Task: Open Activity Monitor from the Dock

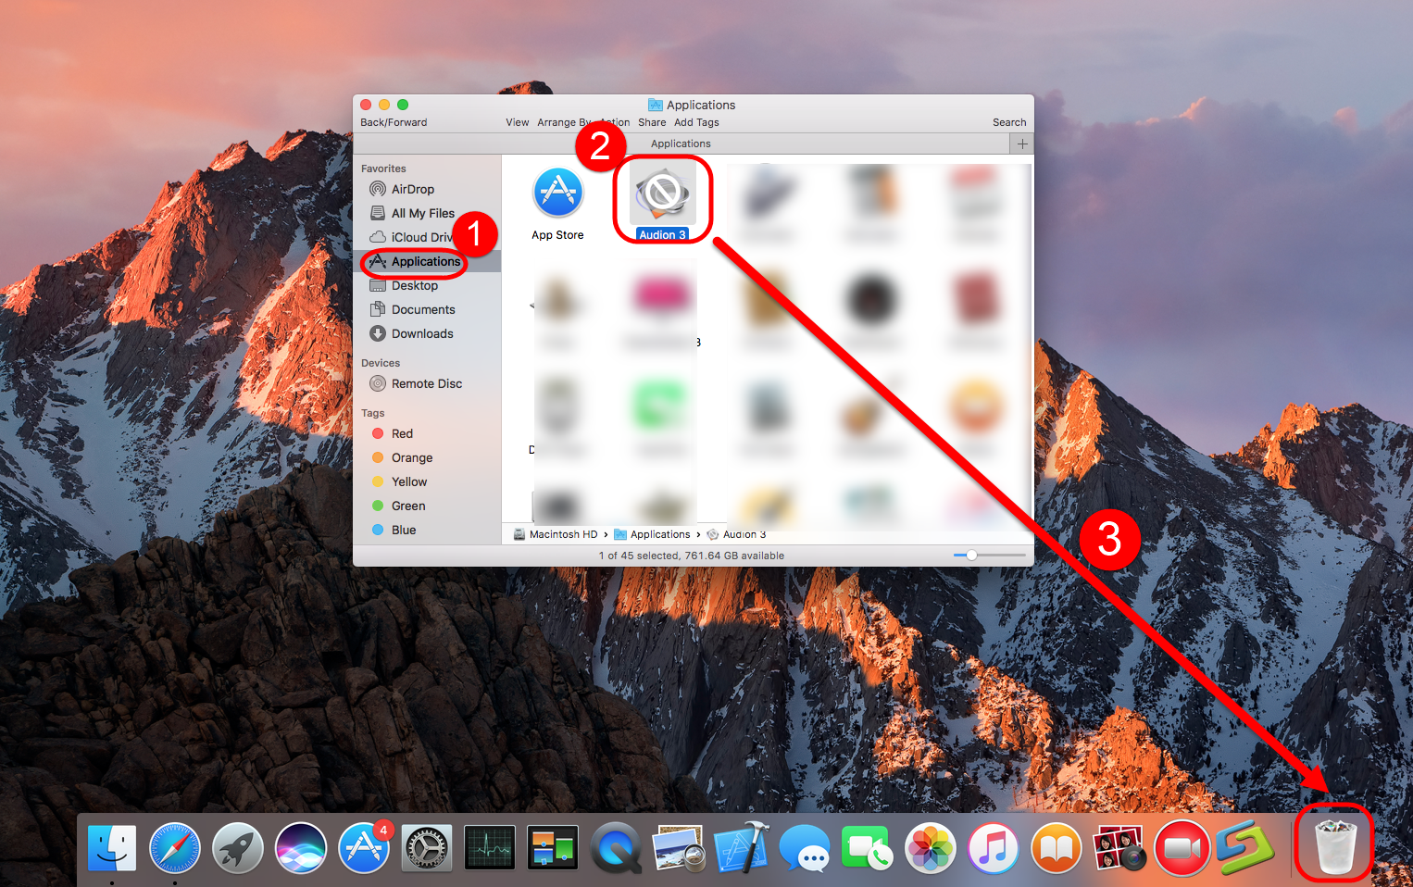Action: (490, 846)
